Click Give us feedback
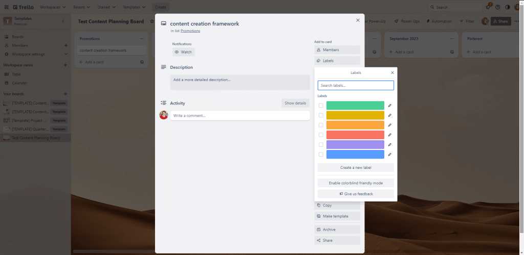 pyautogui.click(x=356, y=194)
